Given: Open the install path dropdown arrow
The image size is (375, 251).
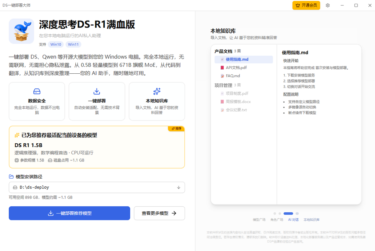Looking at the screenshot, I should pyautogui.click(x=179, y=187).
